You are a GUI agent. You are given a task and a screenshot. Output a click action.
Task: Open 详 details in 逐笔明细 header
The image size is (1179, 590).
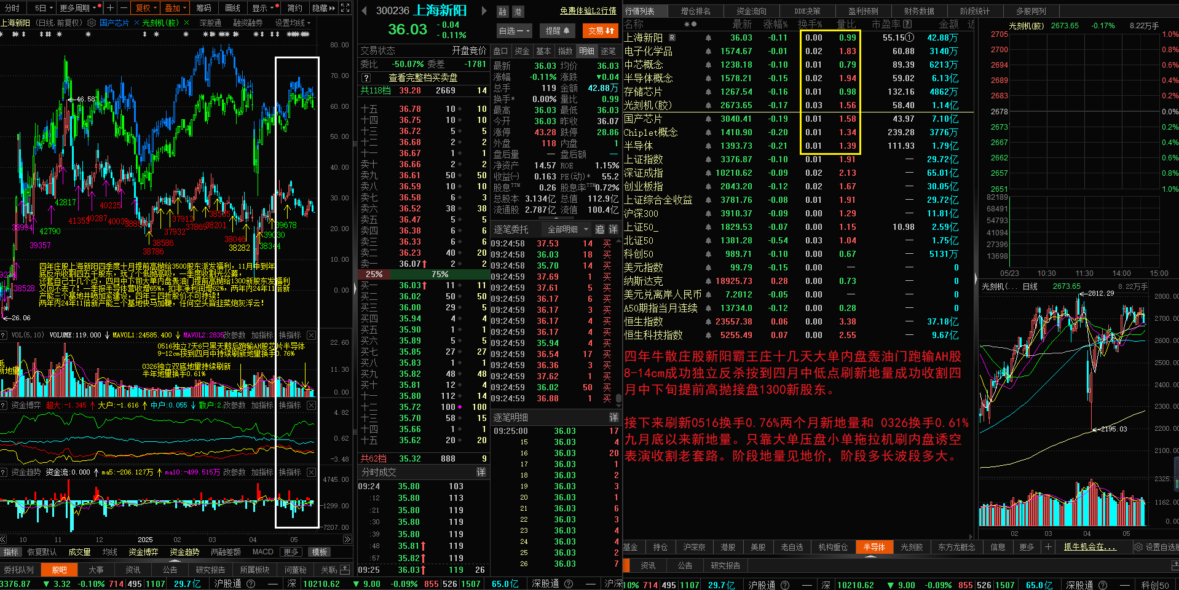coord(613,417)
